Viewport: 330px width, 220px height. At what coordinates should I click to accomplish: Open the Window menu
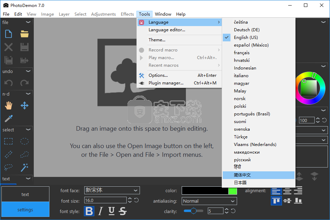tap(163, 14)
